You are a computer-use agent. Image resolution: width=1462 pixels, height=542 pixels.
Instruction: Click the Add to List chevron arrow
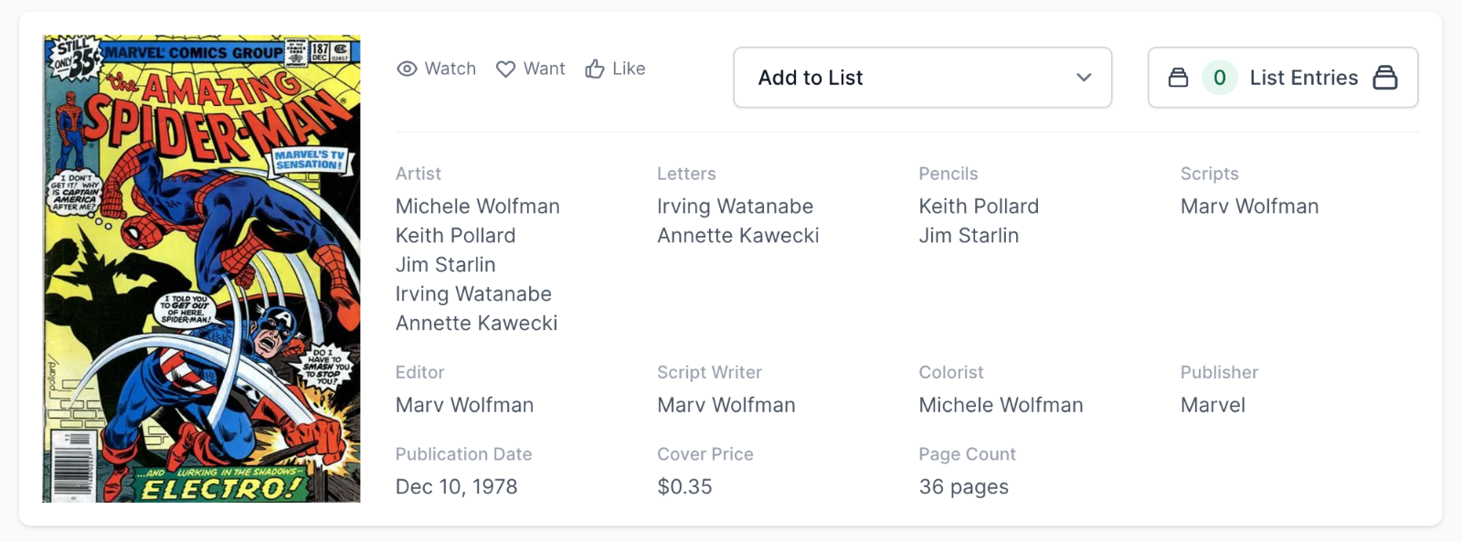click(x=1084, y=78)
